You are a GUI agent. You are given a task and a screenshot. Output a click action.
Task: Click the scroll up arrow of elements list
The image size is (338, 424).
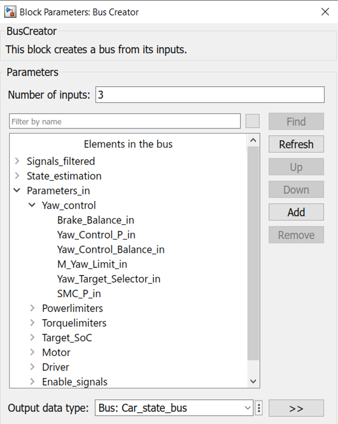253,140
